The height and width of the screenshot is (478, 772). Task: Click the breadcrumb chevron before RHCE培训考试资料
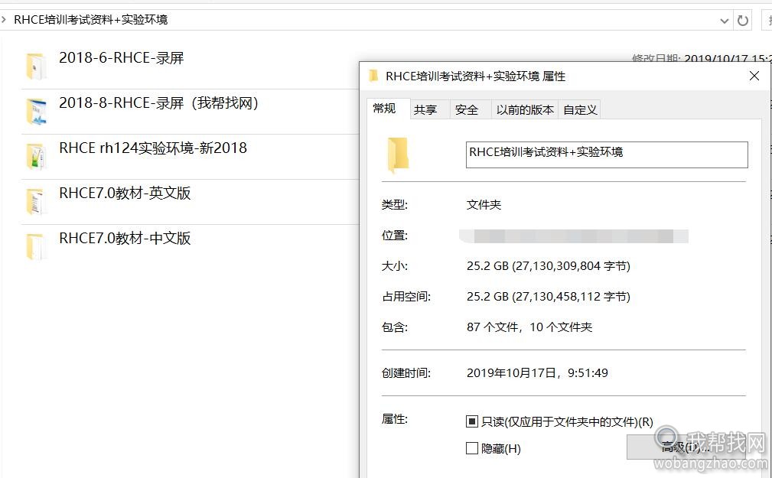(x=4, y=20)
